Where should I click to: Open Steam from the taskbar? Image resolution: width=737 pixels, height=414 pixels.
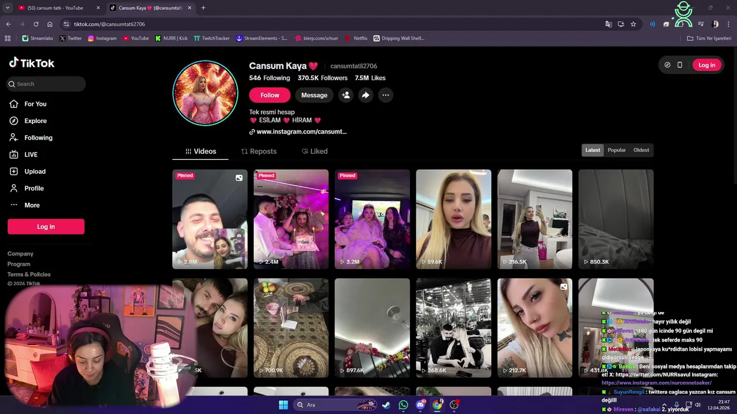386,405
